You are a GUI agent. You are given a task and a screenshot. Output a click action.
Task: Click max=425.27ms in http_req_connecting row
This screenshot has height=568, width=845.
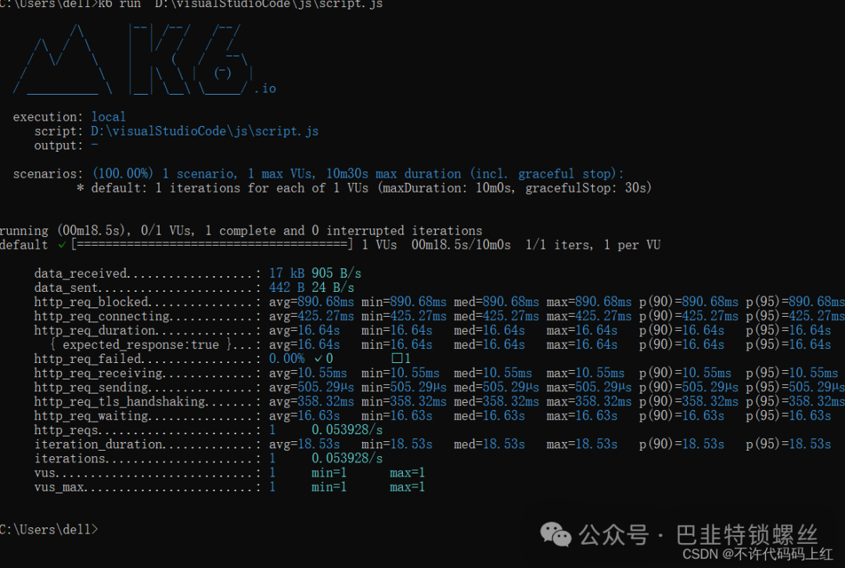588,316
